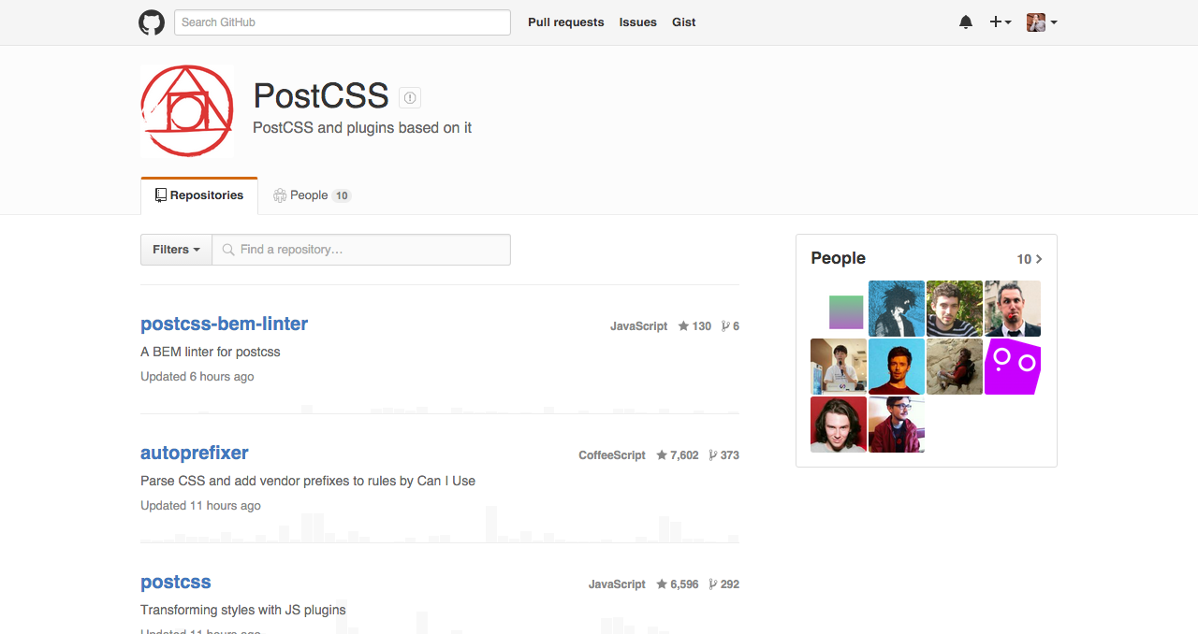Viewport: 1198px width, 634px height.
Task: Expand the plus create-new menu
Action: [x=1001, y=22]
